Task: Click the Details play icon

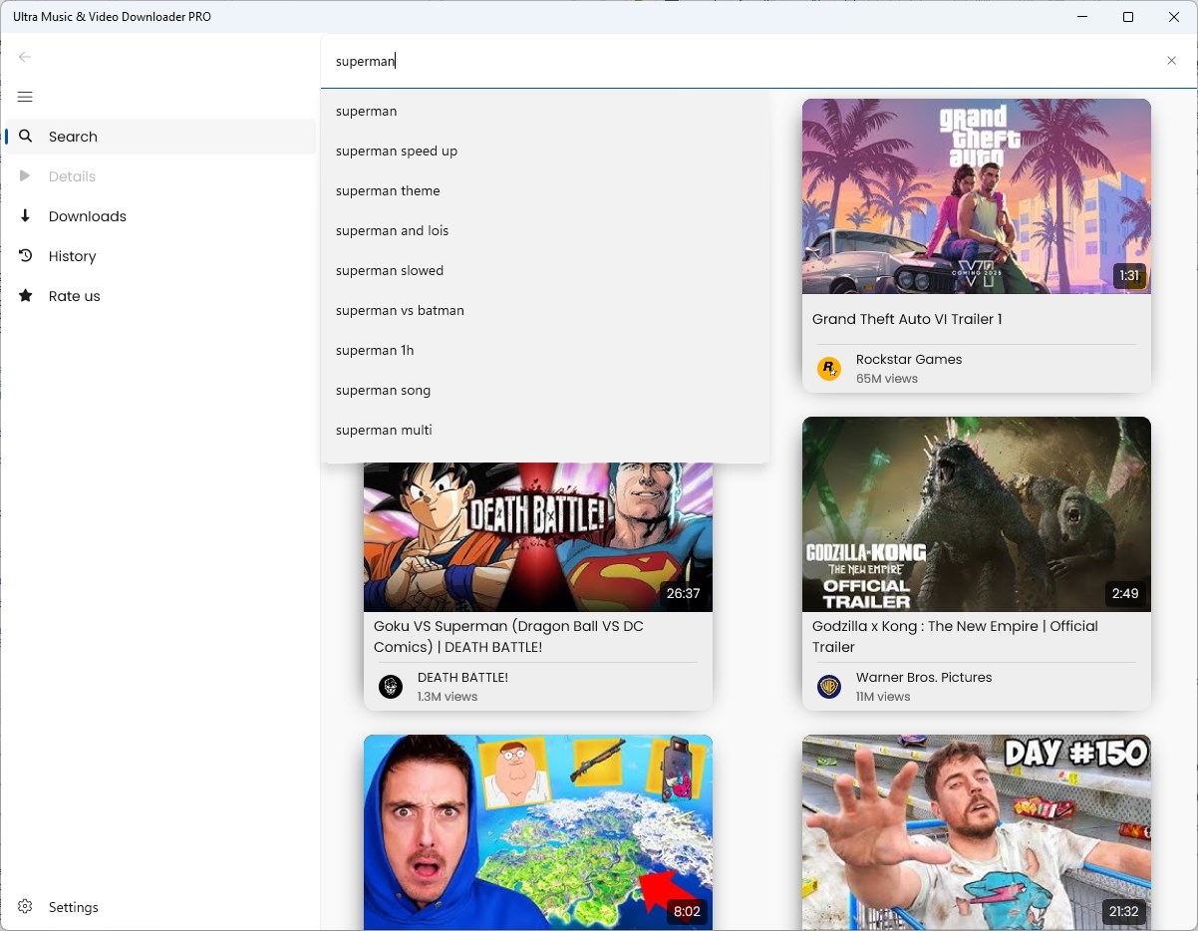Action: tap(26, 175)
